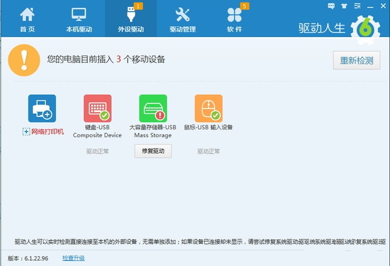Image resolution: width=390 pixels, height=266 pixels.
Task: Click 驱动正常 status under mouse
Action: coord(209,152)
